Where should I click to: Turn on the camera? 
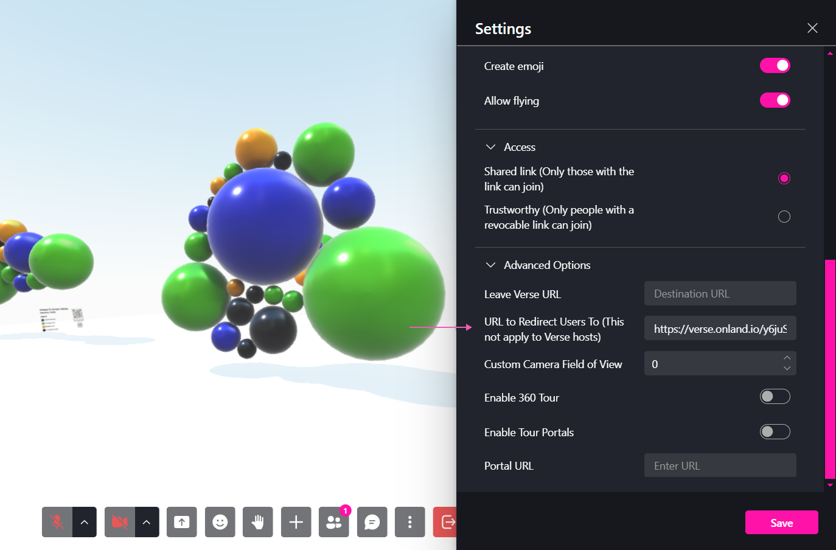click(x=118, y=522)
